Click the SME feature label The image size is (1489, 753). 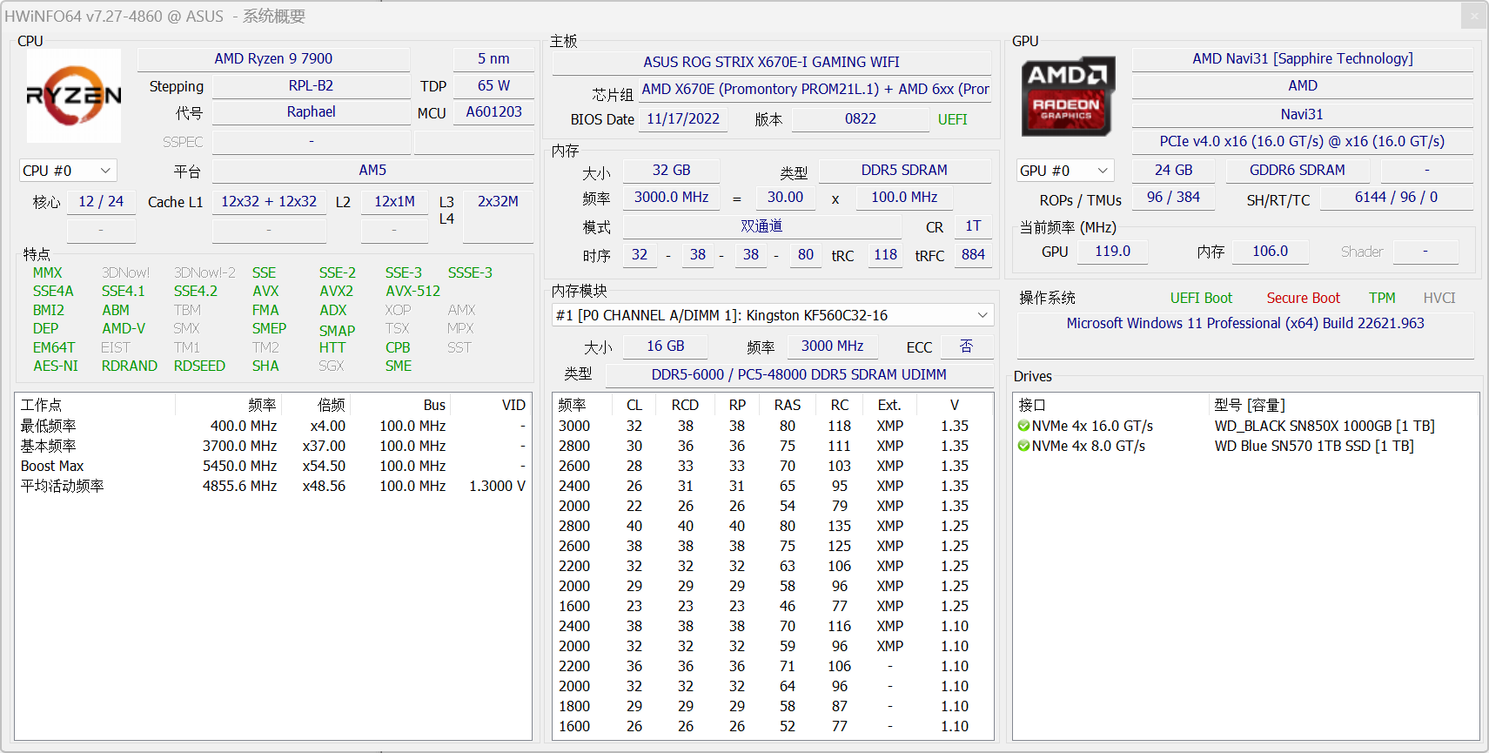coord(399,366)
